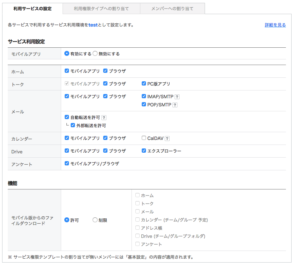Select the 利用サービスの設定 tab
This screenshot has width=293, height=264.
pos(33,8)
